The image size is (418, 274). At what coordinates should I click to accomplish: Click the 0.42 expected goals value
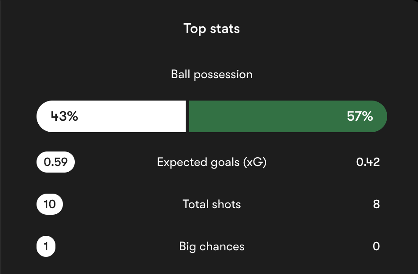click(368, 162)
